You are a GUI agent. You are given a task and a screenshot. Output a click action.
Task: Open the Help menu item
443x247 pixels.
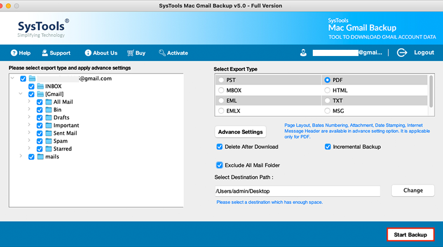point(21,53)
